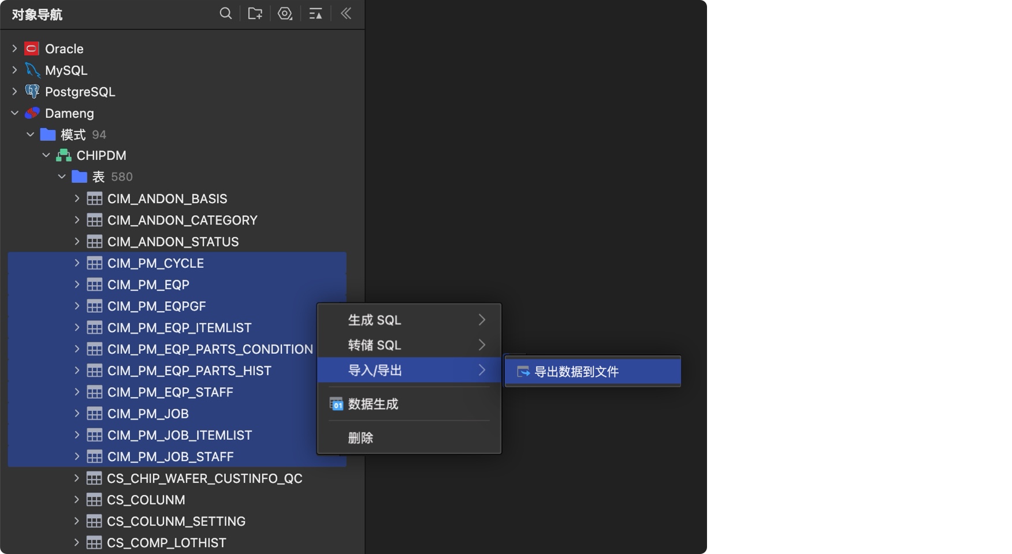The width and height of the screenshot is (1012, 554).
Task: Click the 数据生成 icon in context menu
Action: (x=336, y=404)
